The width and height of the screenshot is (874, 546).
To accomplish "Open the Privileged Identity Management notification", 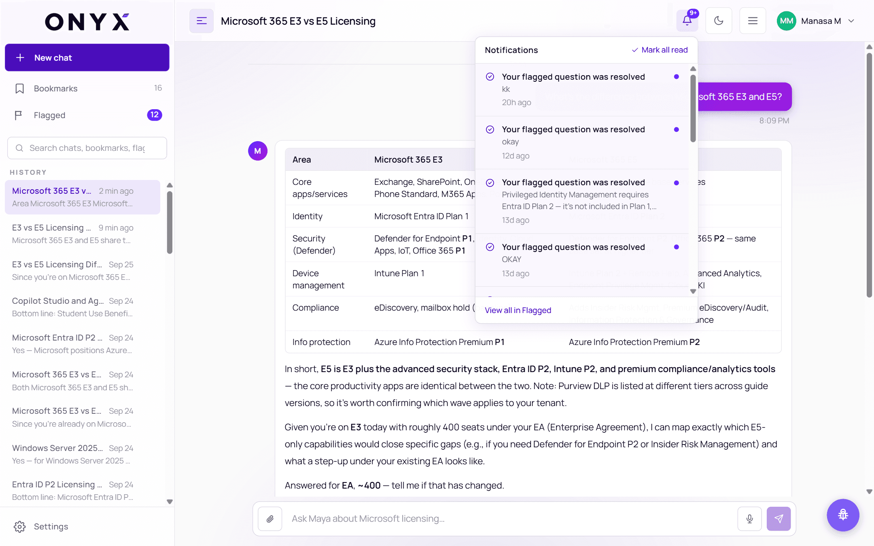I will (x=583, y=201).
